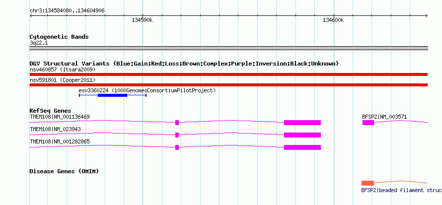The width and height of the screenshot is (442, 205).
Task: Select the esv3360224 blue gain variant bar
Action: click(x=112, y=95)
